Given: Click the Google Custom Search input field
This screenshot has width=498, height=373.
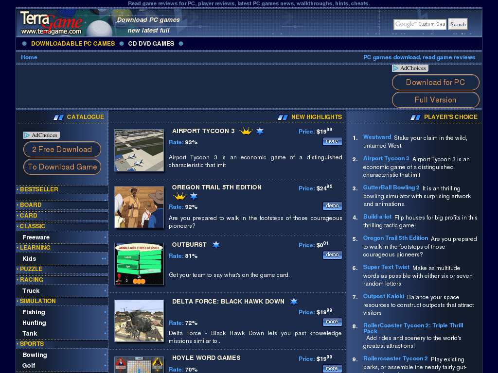Looking at the screenshot, I should tap(420, 24).
